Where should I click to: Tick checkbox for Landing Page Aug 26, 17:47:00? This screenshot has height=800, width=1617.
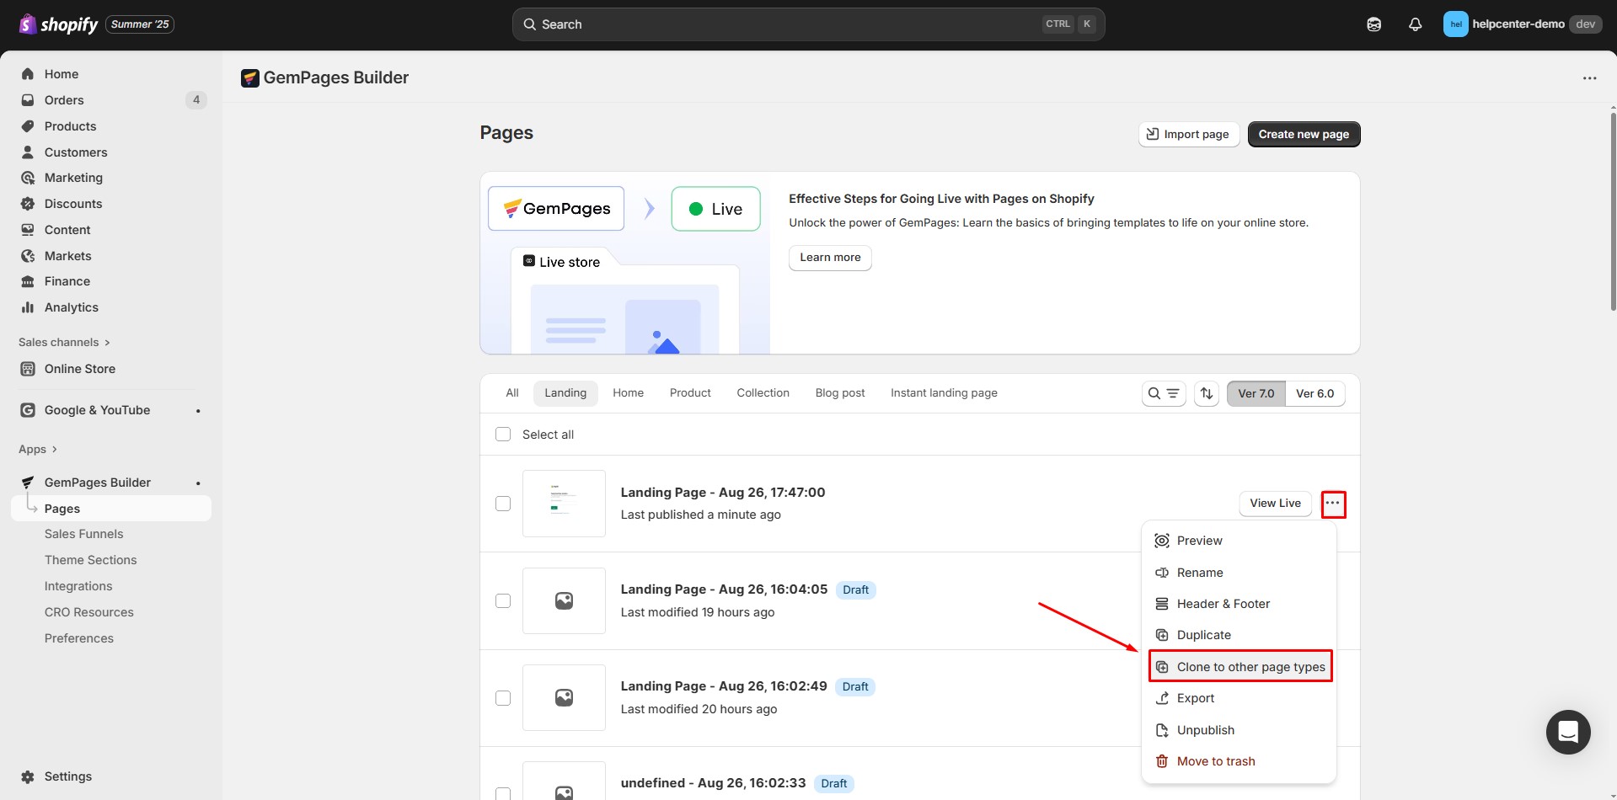click(503, 504)
